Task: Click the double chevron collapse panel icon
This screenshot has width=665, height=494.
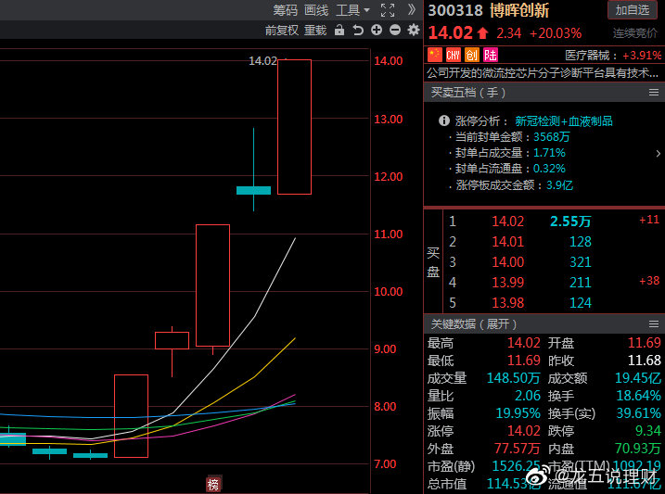Action: 411,9
